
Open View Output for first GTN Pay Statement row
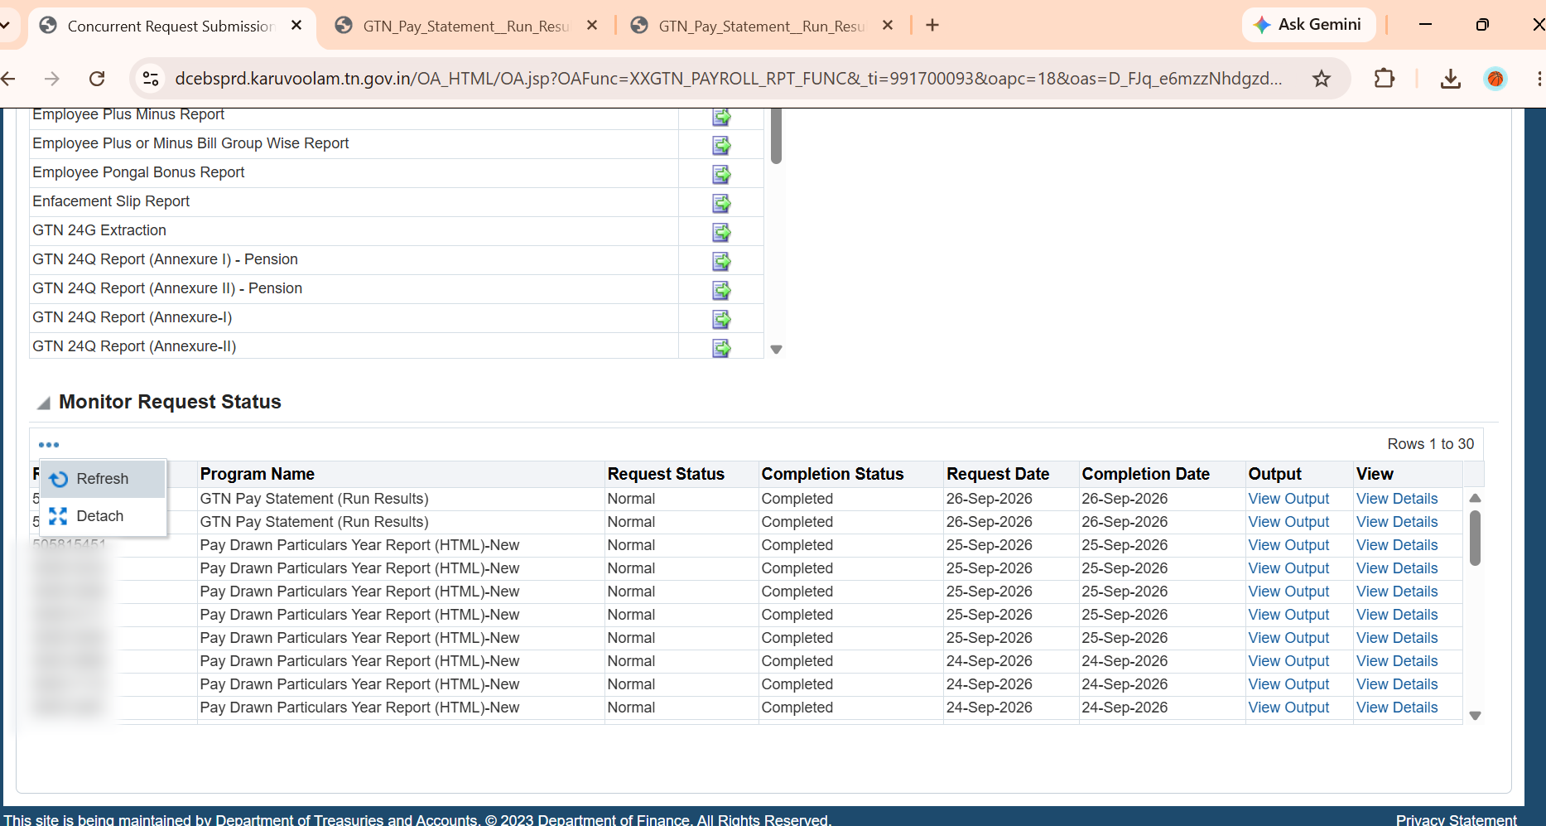pyautogui.click(x=1288, y=499)
